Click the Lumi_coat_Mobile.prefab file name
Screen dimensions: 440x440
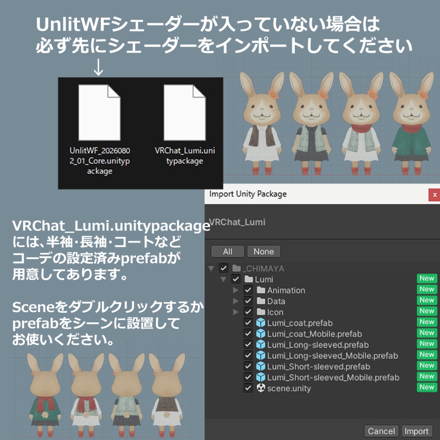coord(314,334)
